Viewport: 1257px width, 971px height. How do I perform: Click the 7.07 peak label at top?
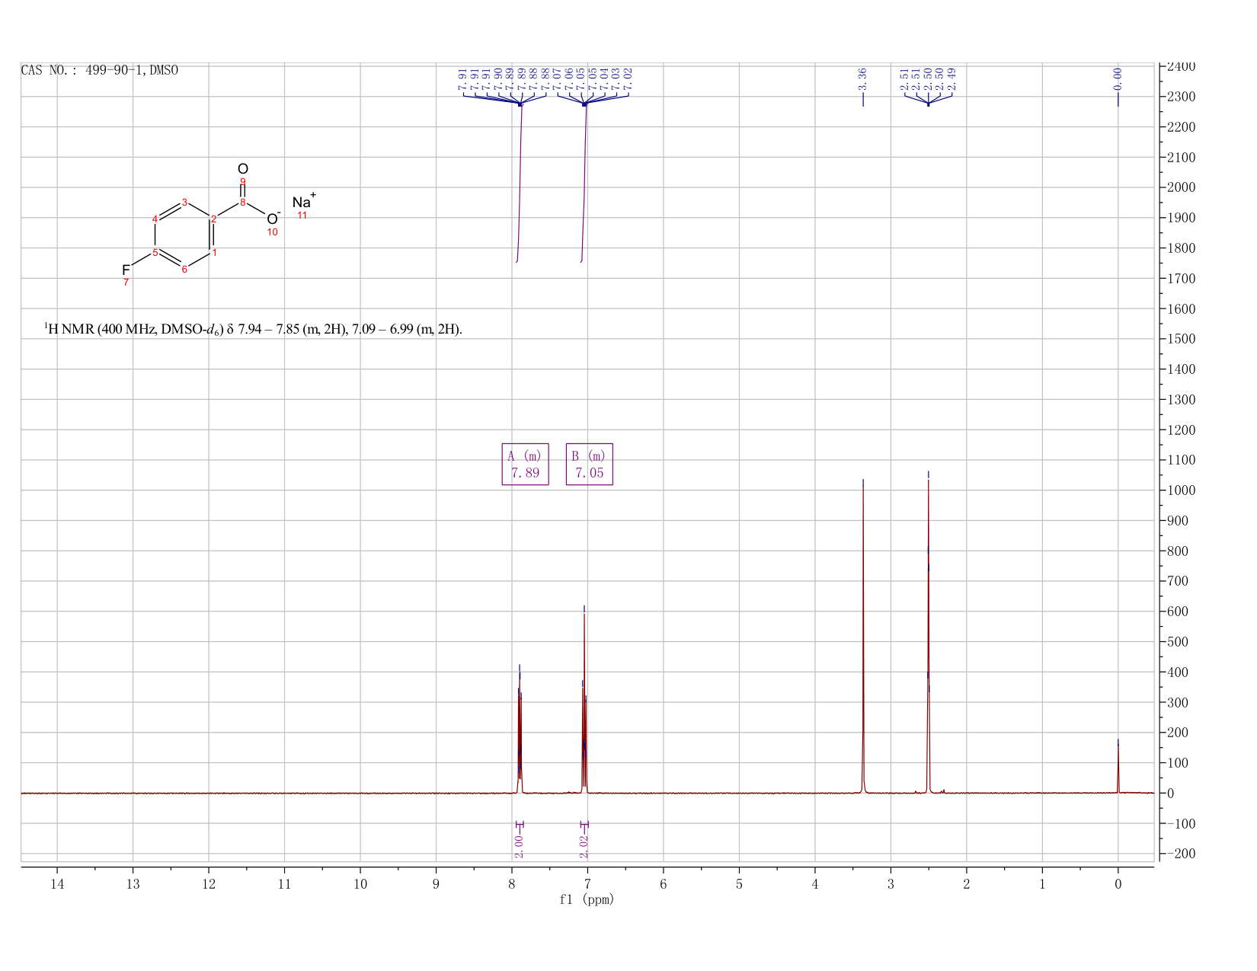pos(557,79)
